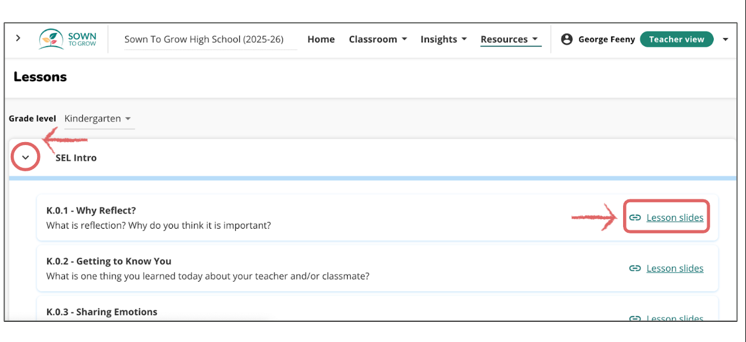Open the Classroom dropdown menu
Image resolution: width=746 pixels, height=342 pixels.
[x=378, y=39]
